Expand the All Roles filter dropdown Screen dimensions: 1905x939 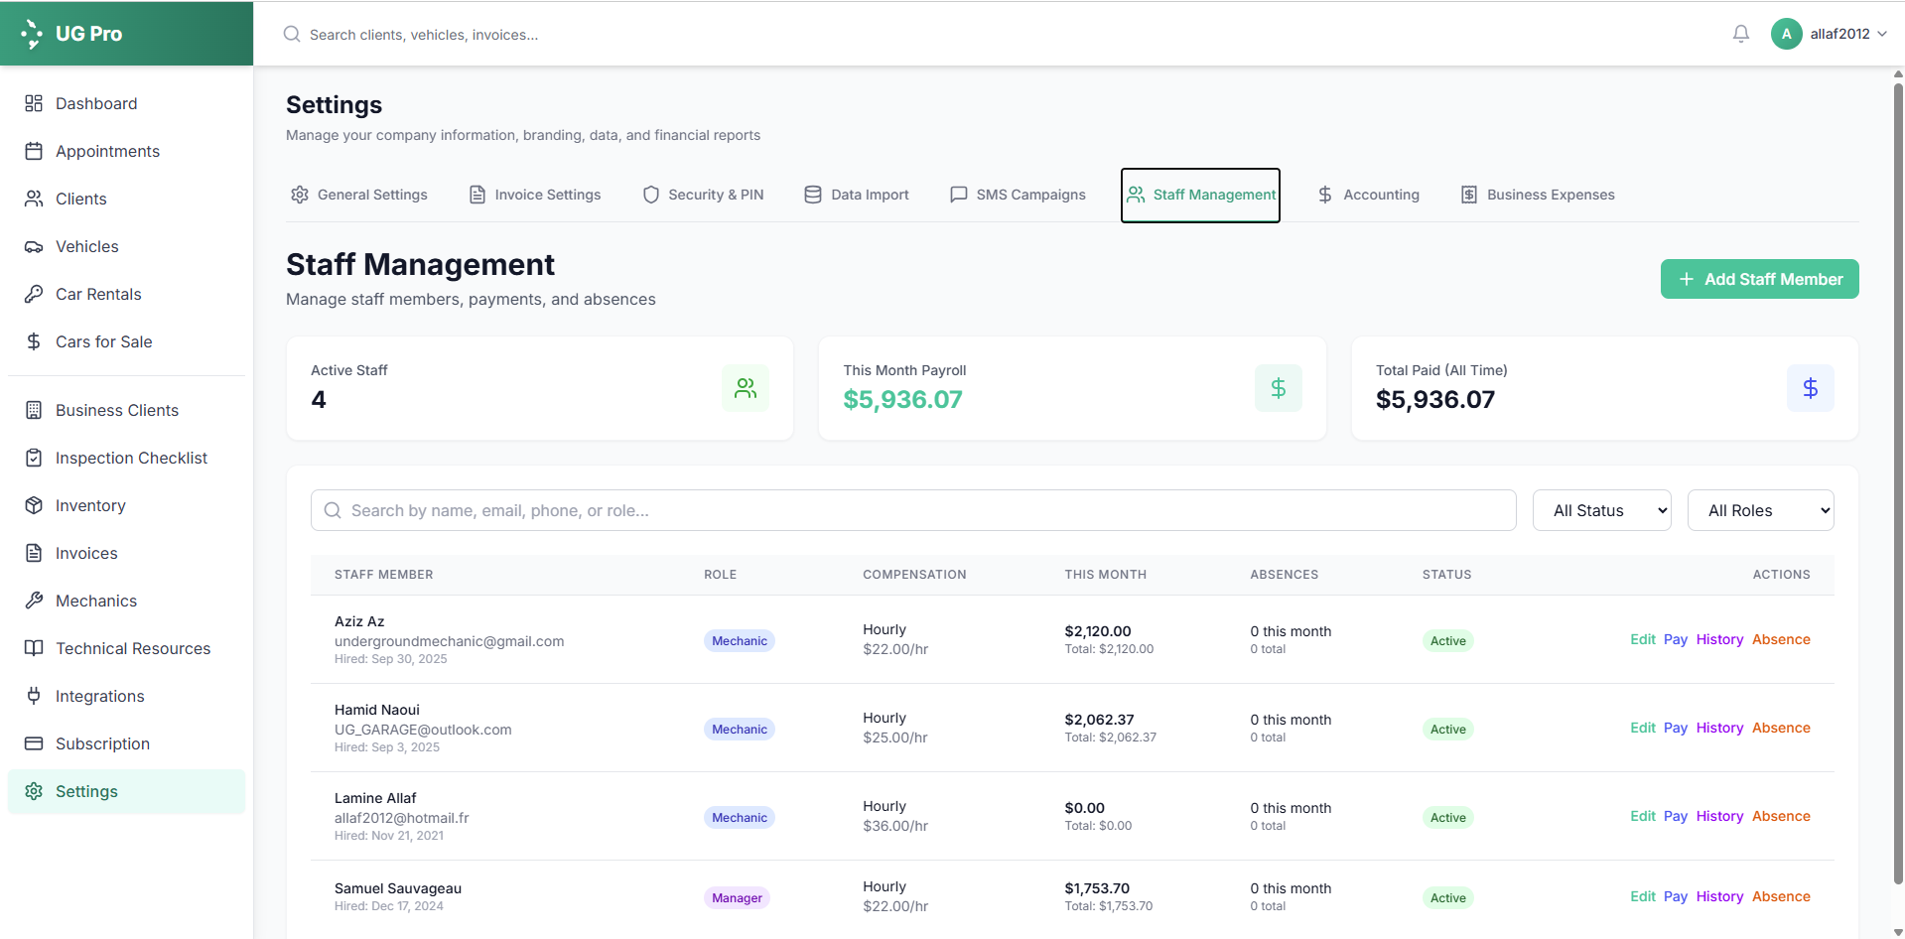point(1760,510)
